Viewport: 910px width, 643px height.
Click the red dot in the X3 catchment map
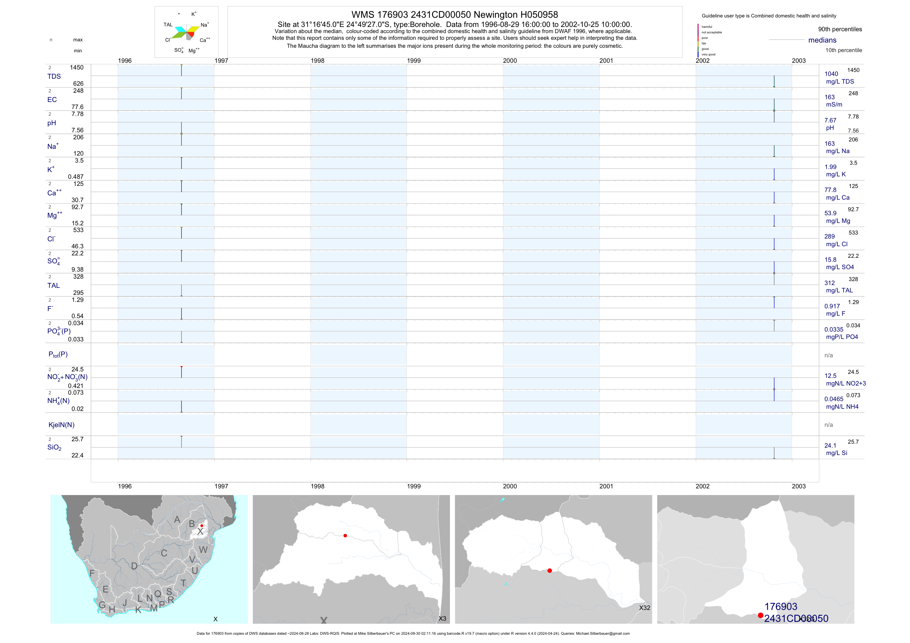(x=345, y=535)
